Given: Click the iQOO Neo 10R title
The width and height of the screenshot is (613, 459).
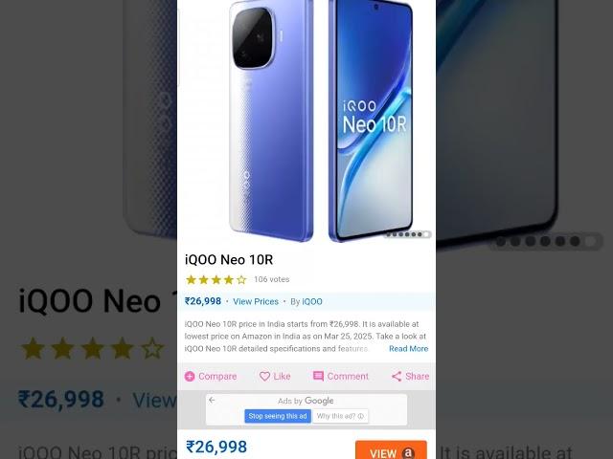Looking at the screenshot, I should point(229,259).
